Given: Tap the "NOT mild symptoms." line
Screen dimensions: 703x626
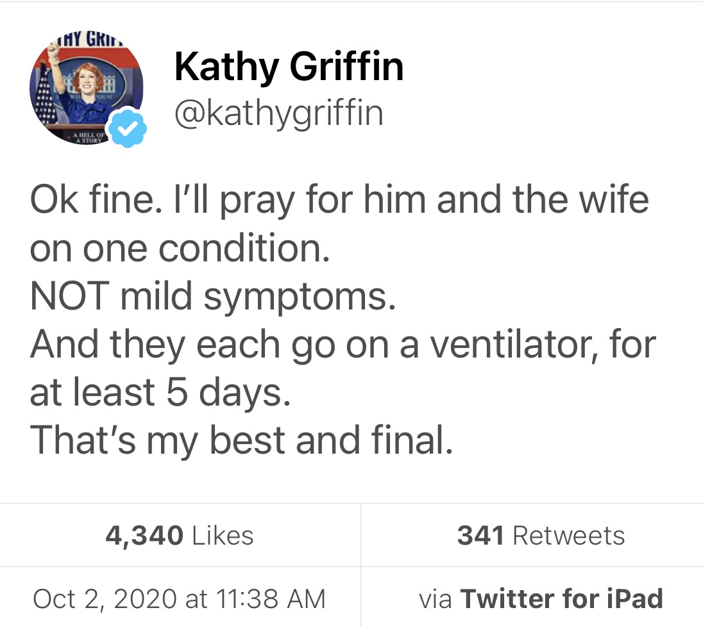Looking at the screenshot, I should (x=212, y=297).
